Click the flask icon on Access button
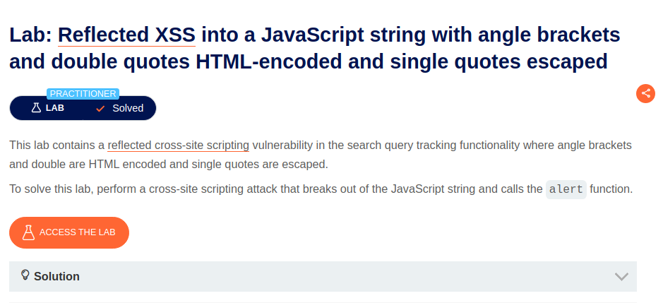 coord(28,232)
